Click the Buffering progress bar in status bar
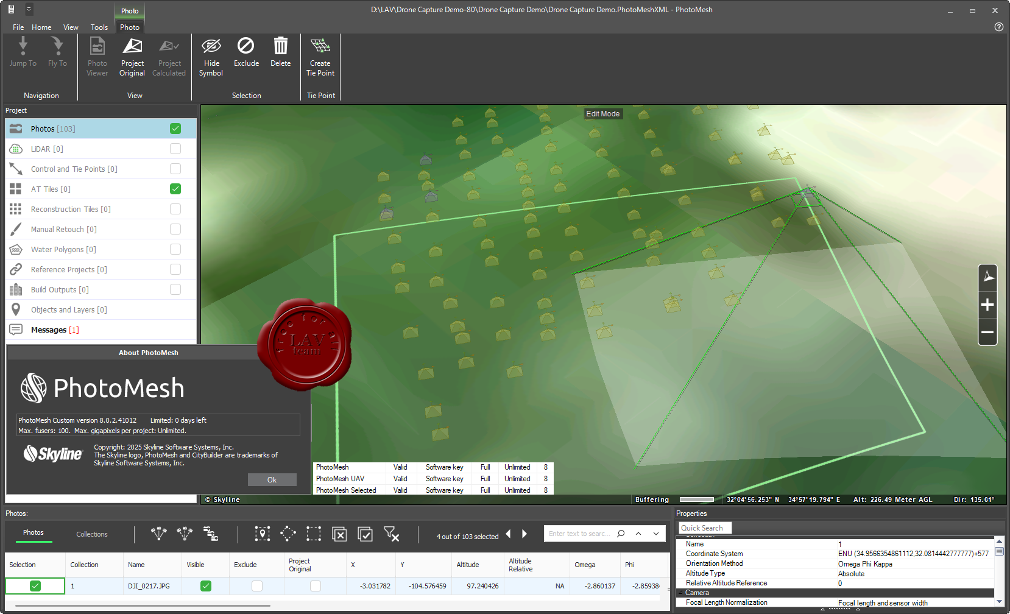This screenshot has height=614, width=1010. (x=696, y=499)
